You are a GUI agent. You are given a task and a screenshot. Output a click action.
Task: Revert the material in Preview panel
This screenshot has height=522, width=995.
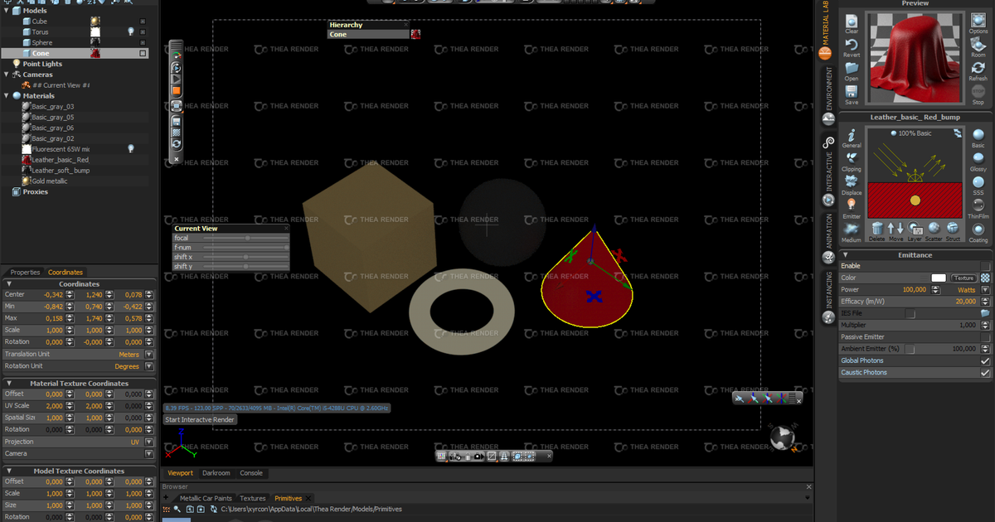852,46
